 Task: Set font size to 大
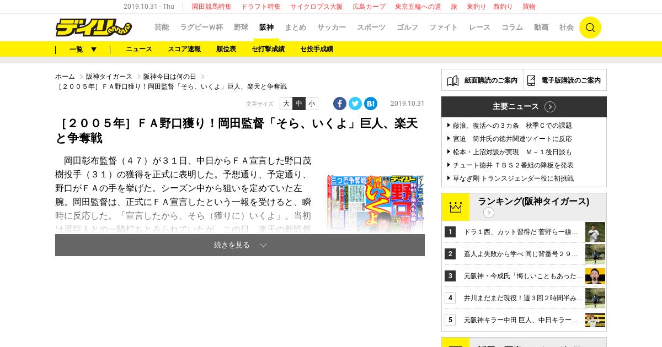286,104
